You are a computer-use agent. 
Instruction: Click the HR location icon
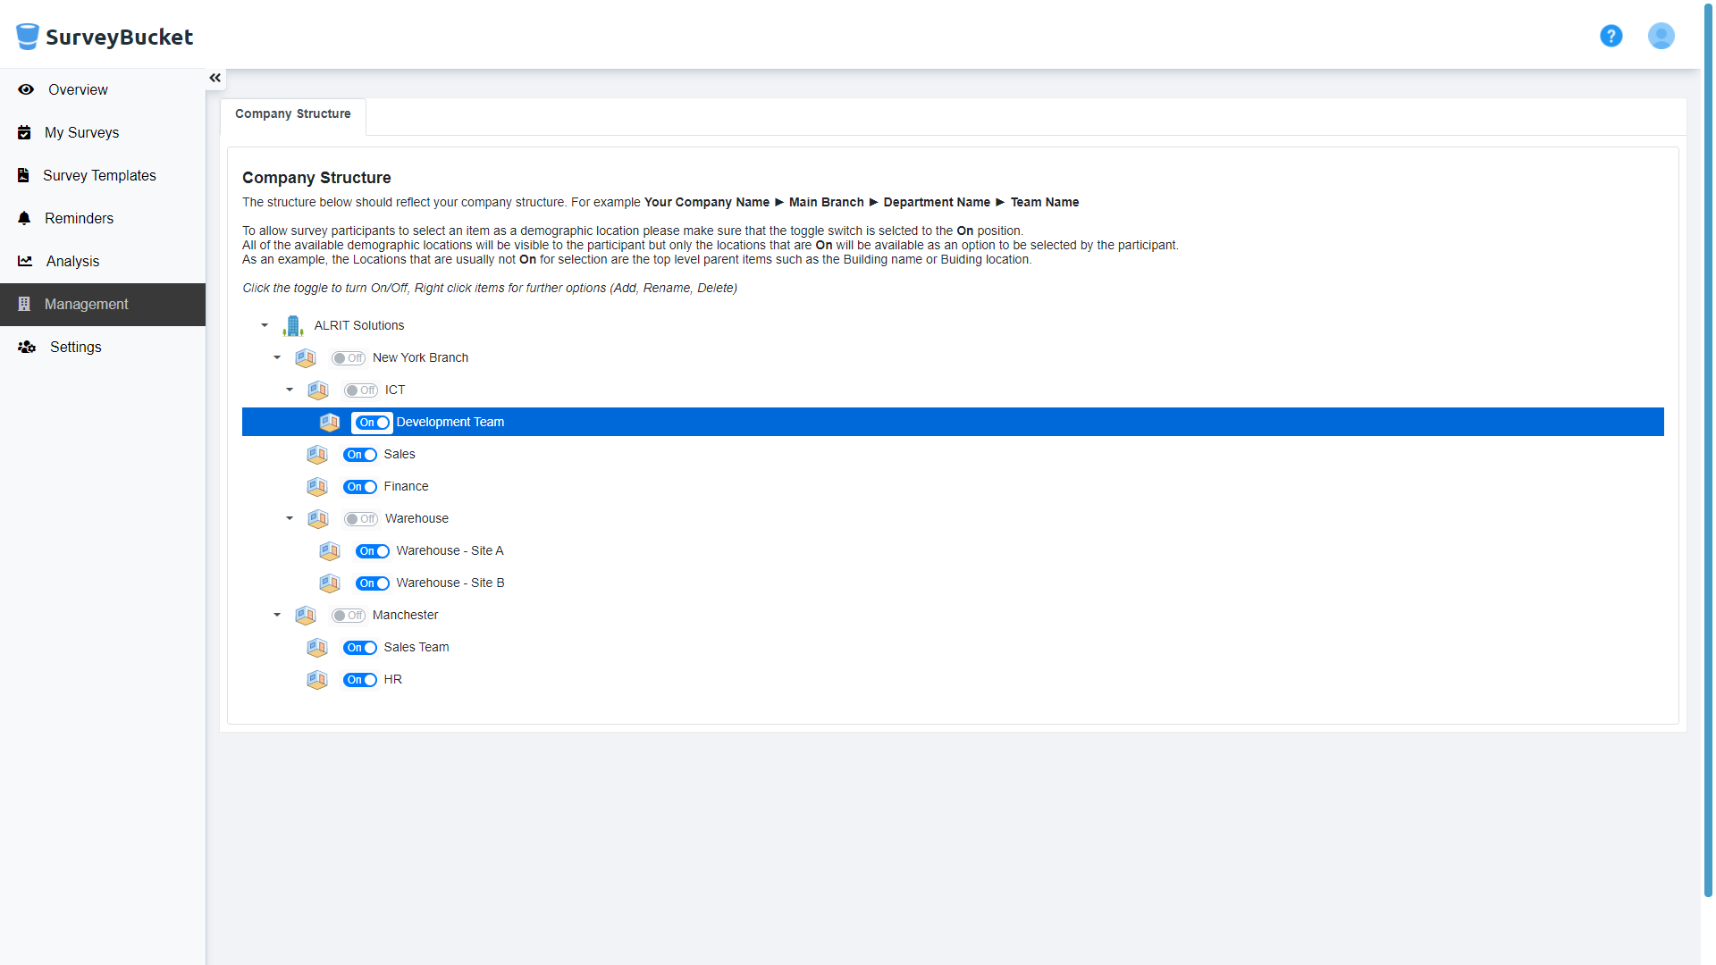pos(317,680)
